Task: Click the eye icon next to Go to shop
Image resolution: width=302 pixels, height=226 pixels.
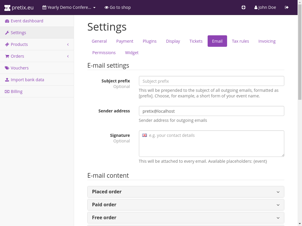Action: [x=106, y=7]
